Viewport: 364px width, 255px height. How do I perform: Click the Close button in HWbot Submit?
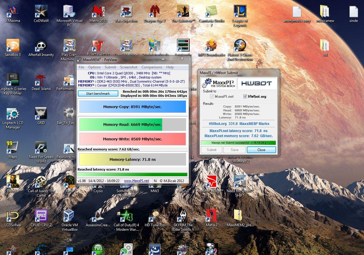261,150
